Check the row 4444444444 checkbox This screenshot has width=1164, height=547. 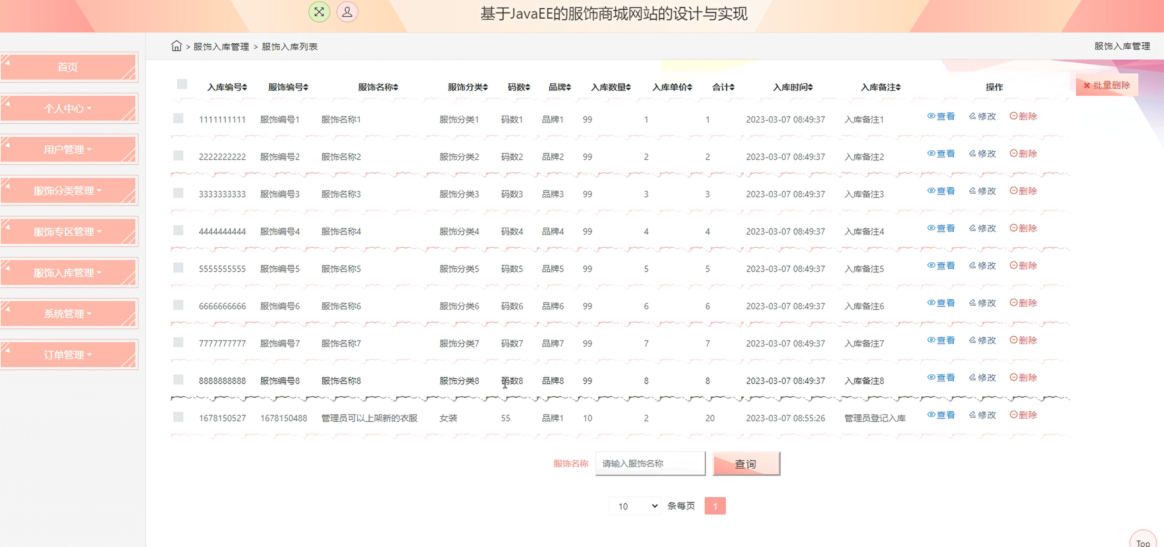point(178,230)
